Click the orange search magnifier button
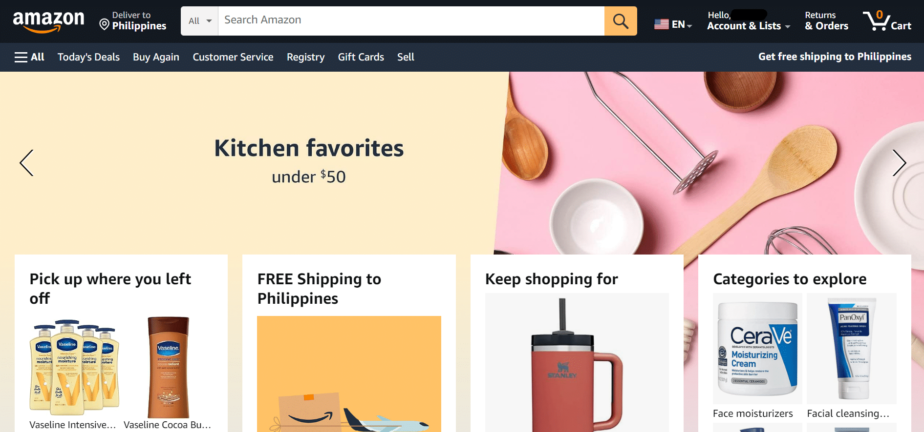This screenshot has height=432, width=924. (621, 21)
